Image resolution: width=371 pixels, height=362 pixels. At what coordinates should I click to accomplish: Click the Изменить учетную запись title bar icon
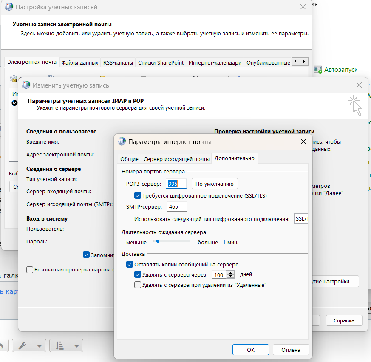pos(26,85)
